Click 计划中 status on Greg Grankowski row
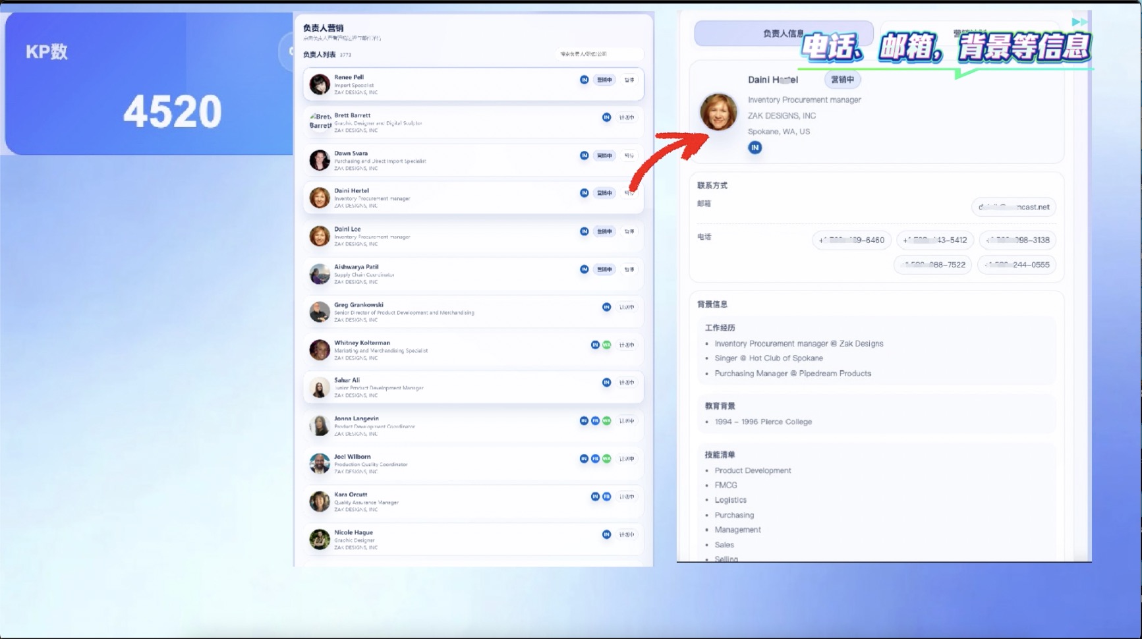The width and height of the screenshot is (1142, 639). coord(627,307)
